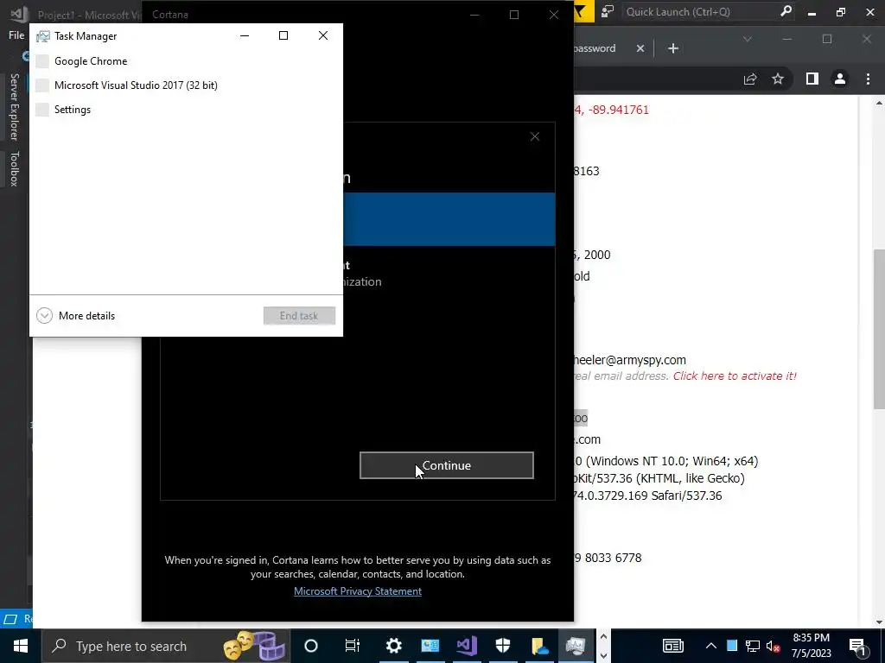Open a new tab in Chrome
885x663 pixels.
coord(672,48)
